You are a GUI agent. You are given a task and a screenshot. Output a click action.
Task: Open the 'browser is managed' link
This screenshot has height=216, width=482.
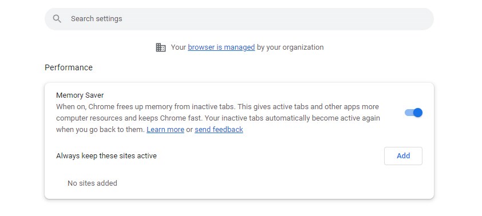tap(222, 47)
